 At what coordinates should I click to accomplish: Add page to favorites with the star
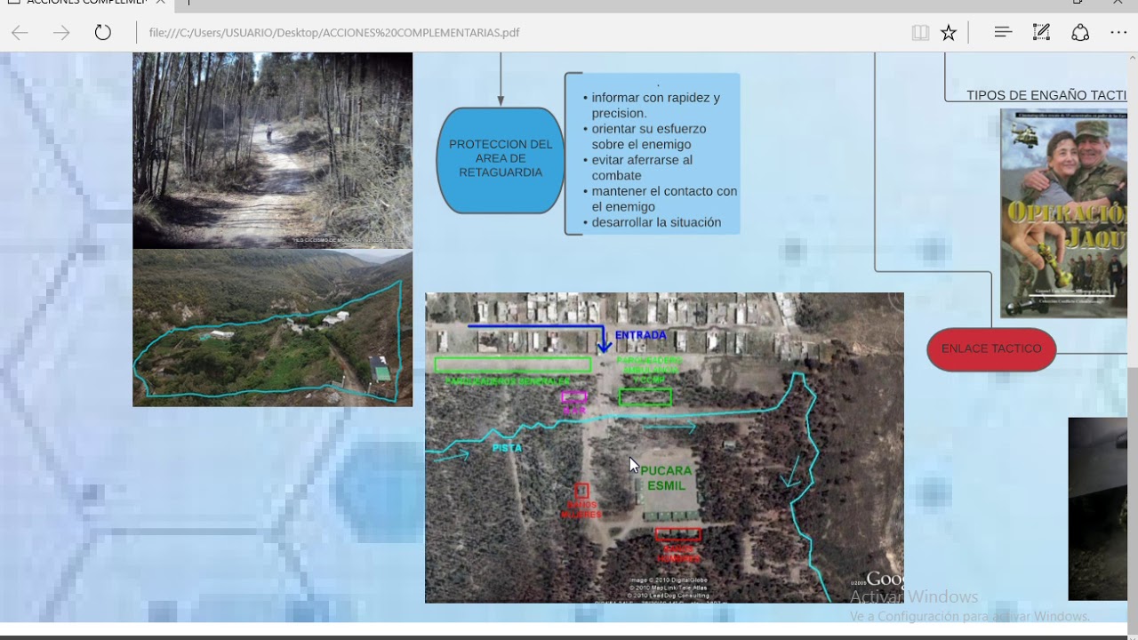[x=949, y=33]
